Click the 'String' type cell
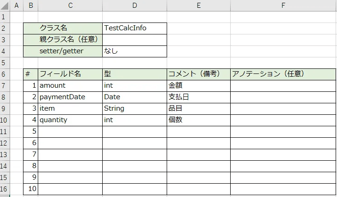Image resolution: width=337 pixels, height=197 pixels. click(x=134, y=109)
